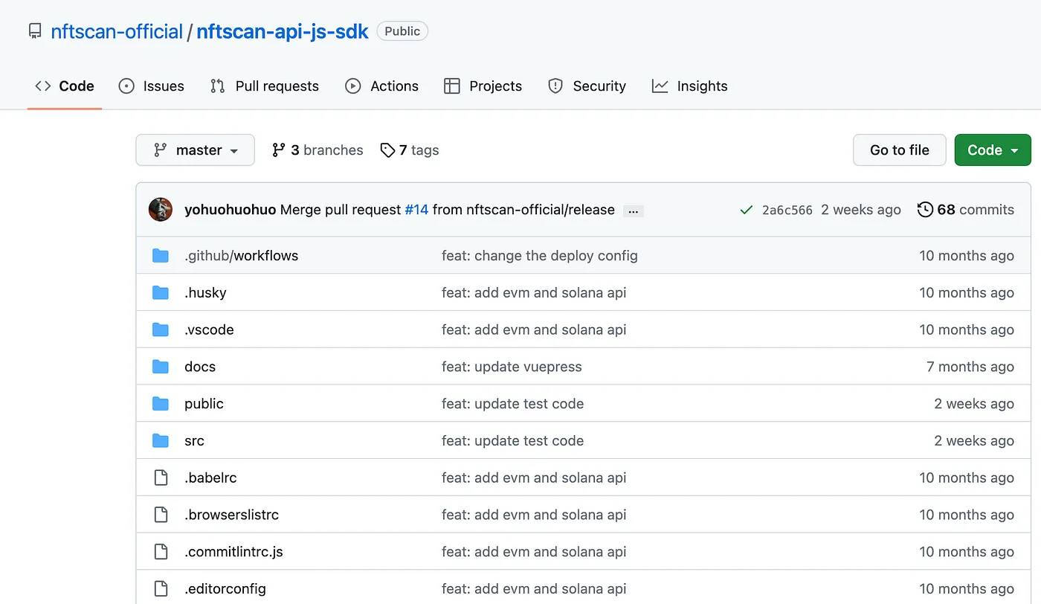Click the Code tab angle-brackets icon
1041x604 pixels.
pyautogui.click(x=43, y=86)
